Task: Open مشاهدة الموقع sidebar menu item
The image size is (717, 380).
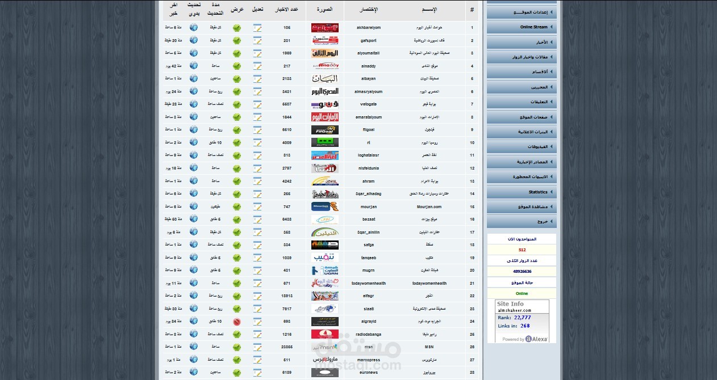Action: coord(522,206)
